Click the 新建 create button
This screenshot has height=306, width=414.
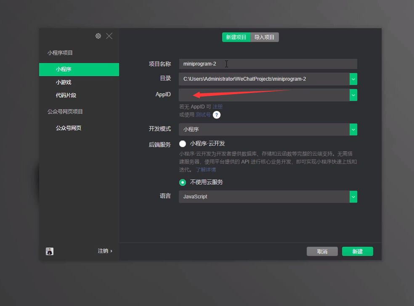coord(357,251)
